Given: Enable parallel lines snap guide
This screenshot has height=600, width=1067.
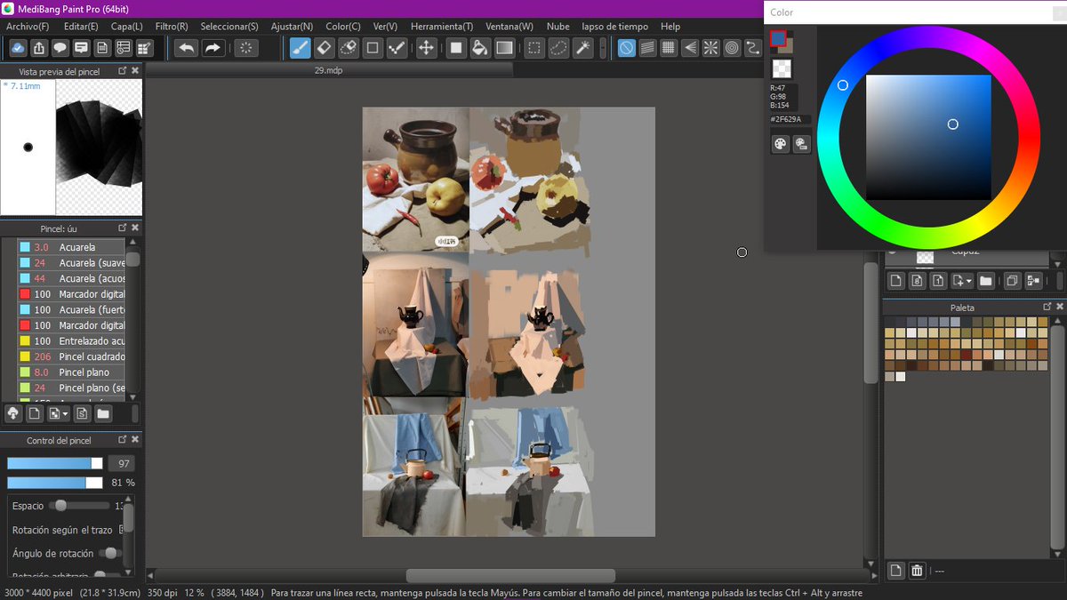Looking at the screenshot, I should point(647,48).
